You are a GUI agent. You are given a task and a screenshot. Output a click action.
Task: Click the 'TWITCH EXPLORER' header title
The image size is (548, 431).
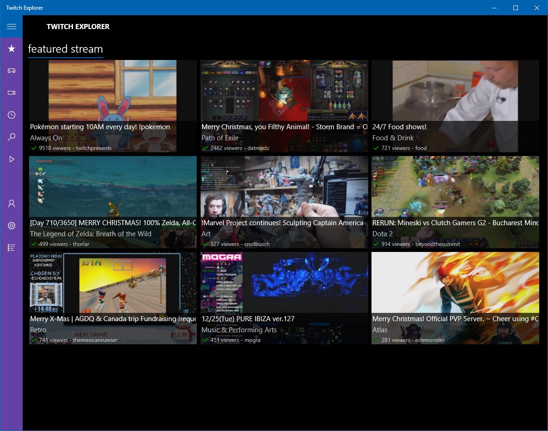[78, 26]
